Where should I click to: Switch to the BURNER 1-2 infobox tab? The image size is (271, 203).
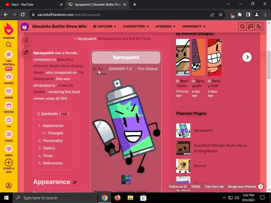coord(120,69)
